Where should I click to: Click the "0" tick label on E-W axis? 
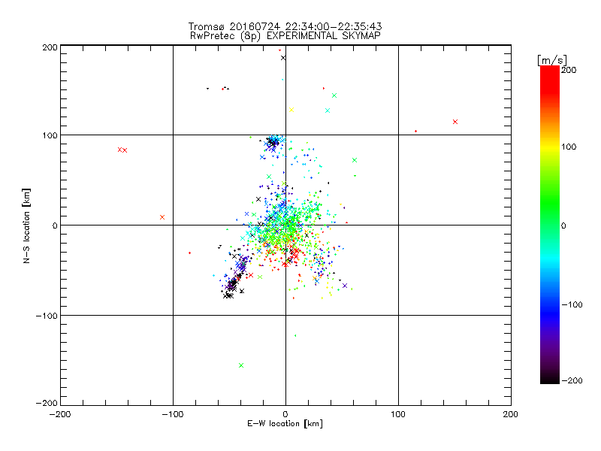pyautogui.click(x=285, y=414)
